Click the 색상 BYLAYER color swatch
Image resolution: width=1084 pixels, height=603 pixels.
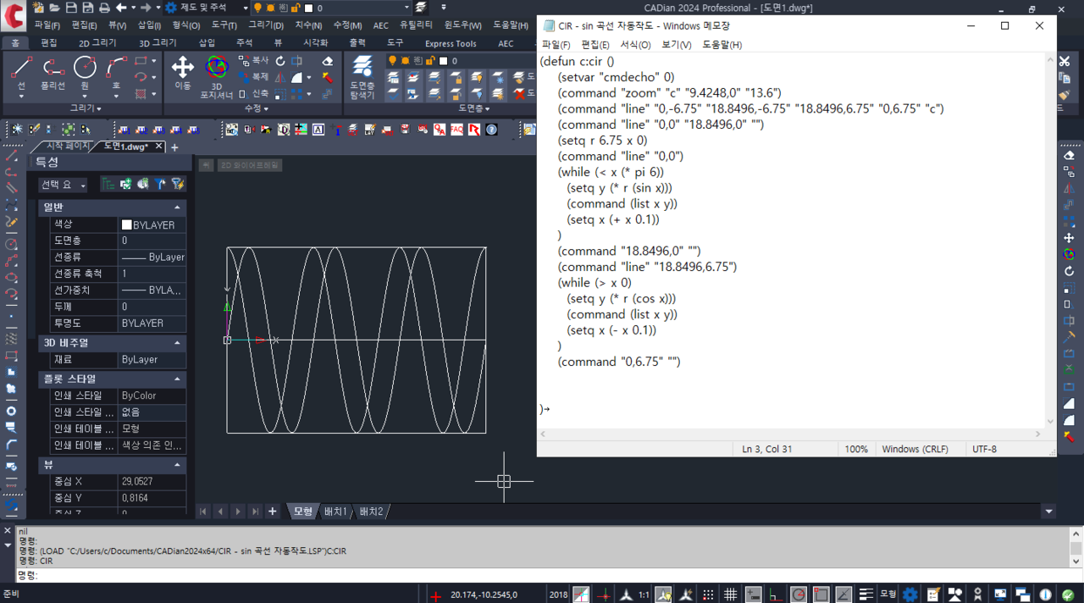(x=127, y=225)
